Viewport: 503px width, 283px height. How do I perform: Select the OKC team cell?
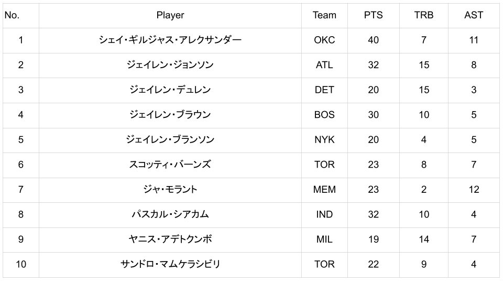(324, 40)
